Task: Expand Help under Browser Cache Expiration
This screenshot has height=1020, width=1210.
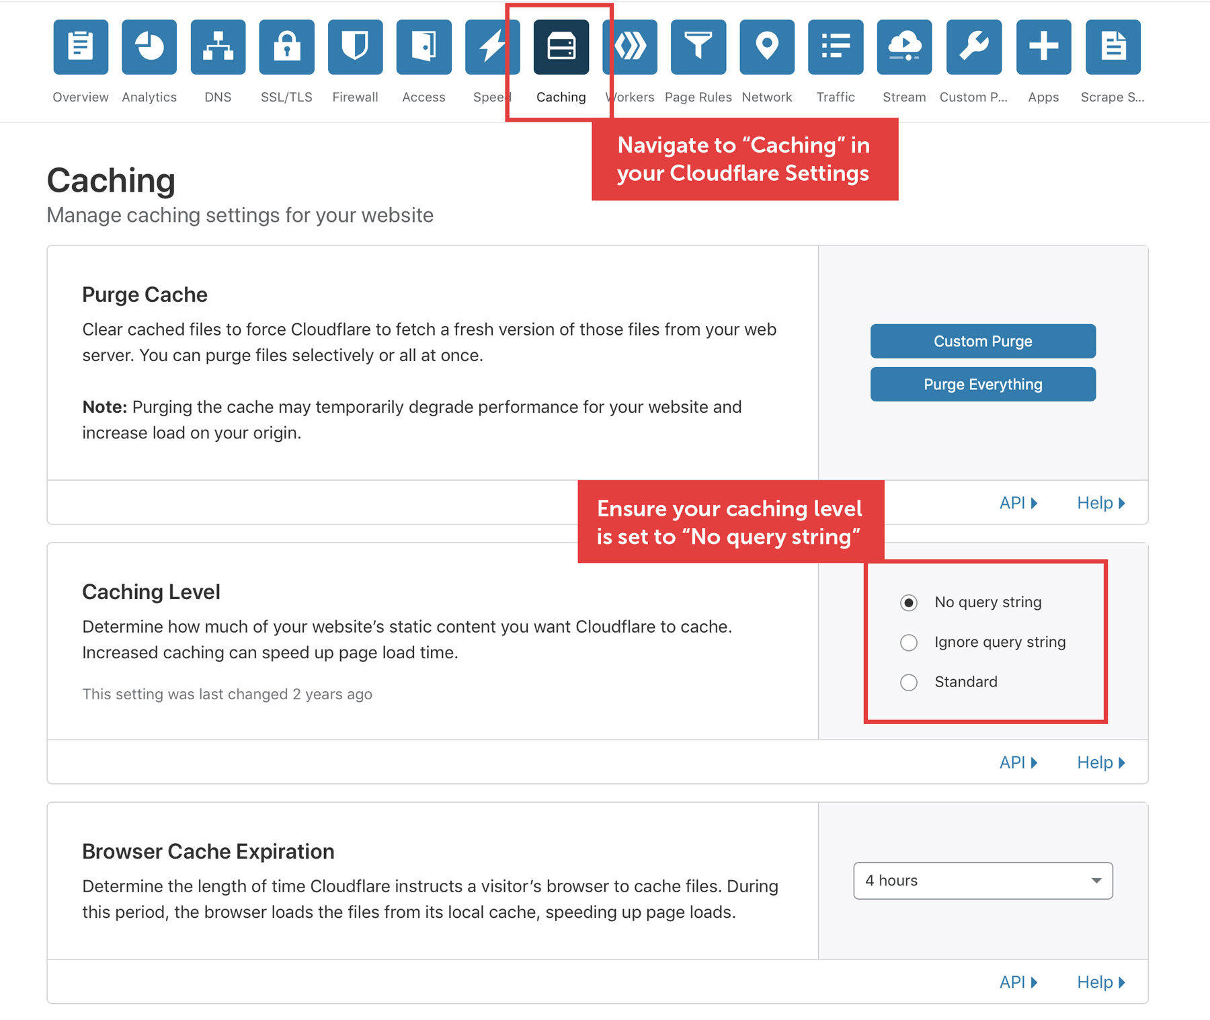Action: pyautogui.click(x=1100, y=982)
